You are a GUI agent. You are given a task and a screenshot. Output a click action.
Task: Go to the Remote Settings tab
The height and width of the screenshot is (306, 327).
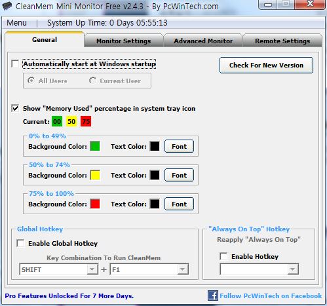click(x=282, y=41)
